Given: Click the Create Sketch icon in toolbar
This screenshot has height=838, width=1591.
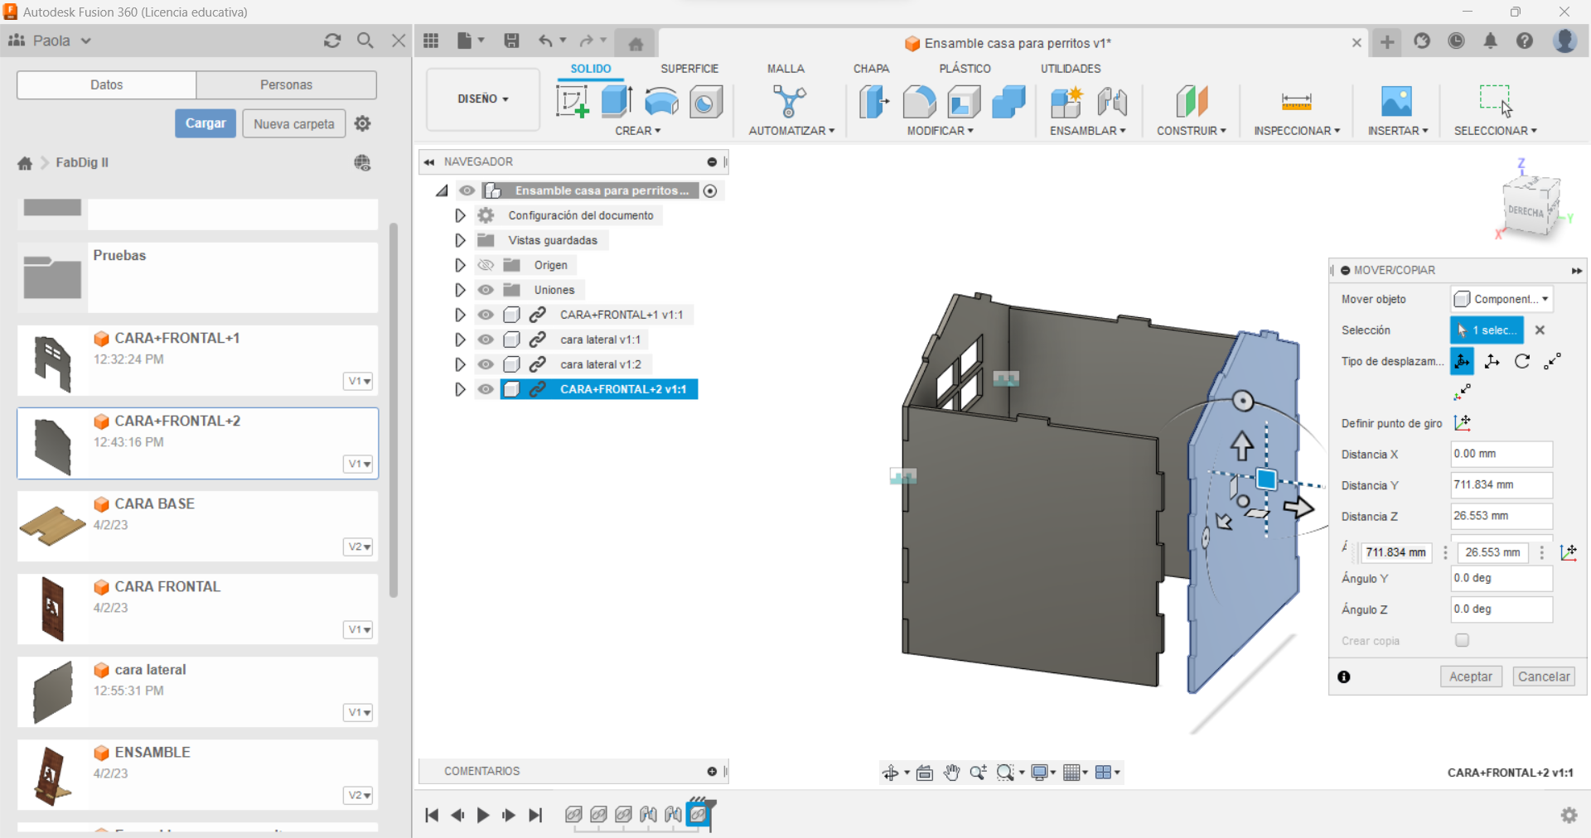Looking at the screenshot, I should coord(572,102).
